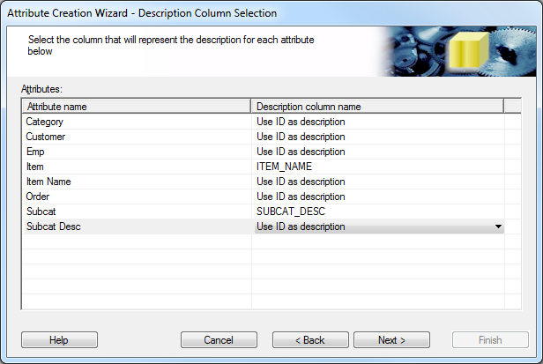Open Help for the wizard
Viewport: 543px width, 364px height.
pos(59,339)
